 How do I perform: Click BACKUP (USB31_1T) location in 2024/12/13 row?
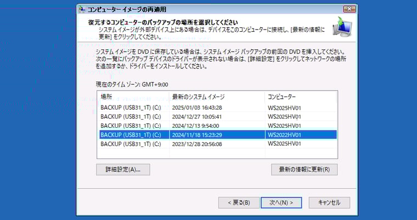[x=131, y=126]
